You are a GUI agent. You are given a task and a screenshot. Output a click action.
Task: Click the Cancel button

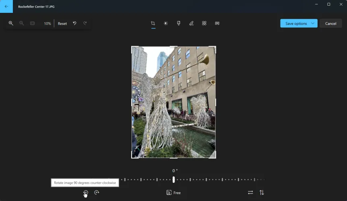coord(330,23)
